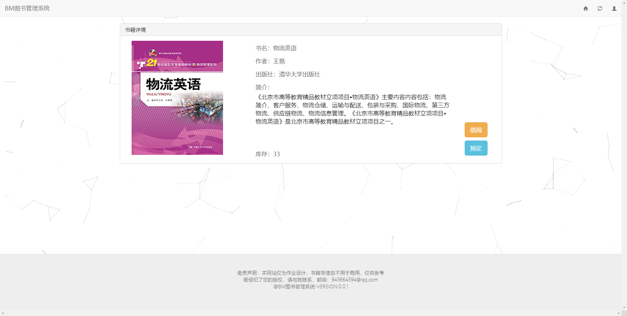Select the 作者：王艳 line
Viewport: 627px width, 316px height.
(270, 61)
